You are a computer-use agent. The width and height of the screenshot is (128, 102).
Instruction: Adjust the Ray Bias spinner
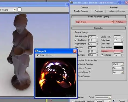pyautogui.click(x=97, y=51)
